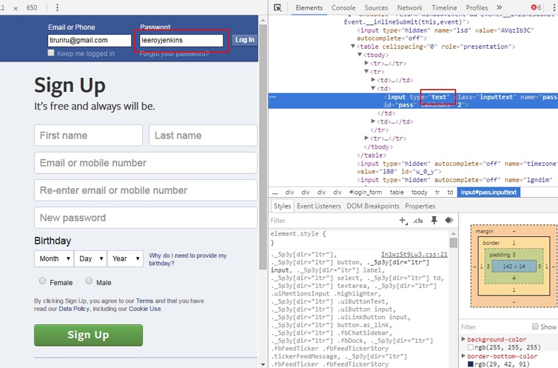Select the input#pass.inputtext breadcrumb
The image size is (558, 368).
pos(489,192)
